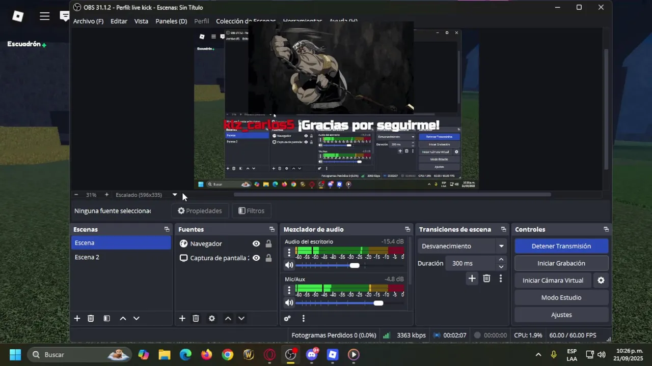Increase transition duration stepper up
The height and width of the screenshot is (366, 652).
pyautogui.click(x=501, y=260)
